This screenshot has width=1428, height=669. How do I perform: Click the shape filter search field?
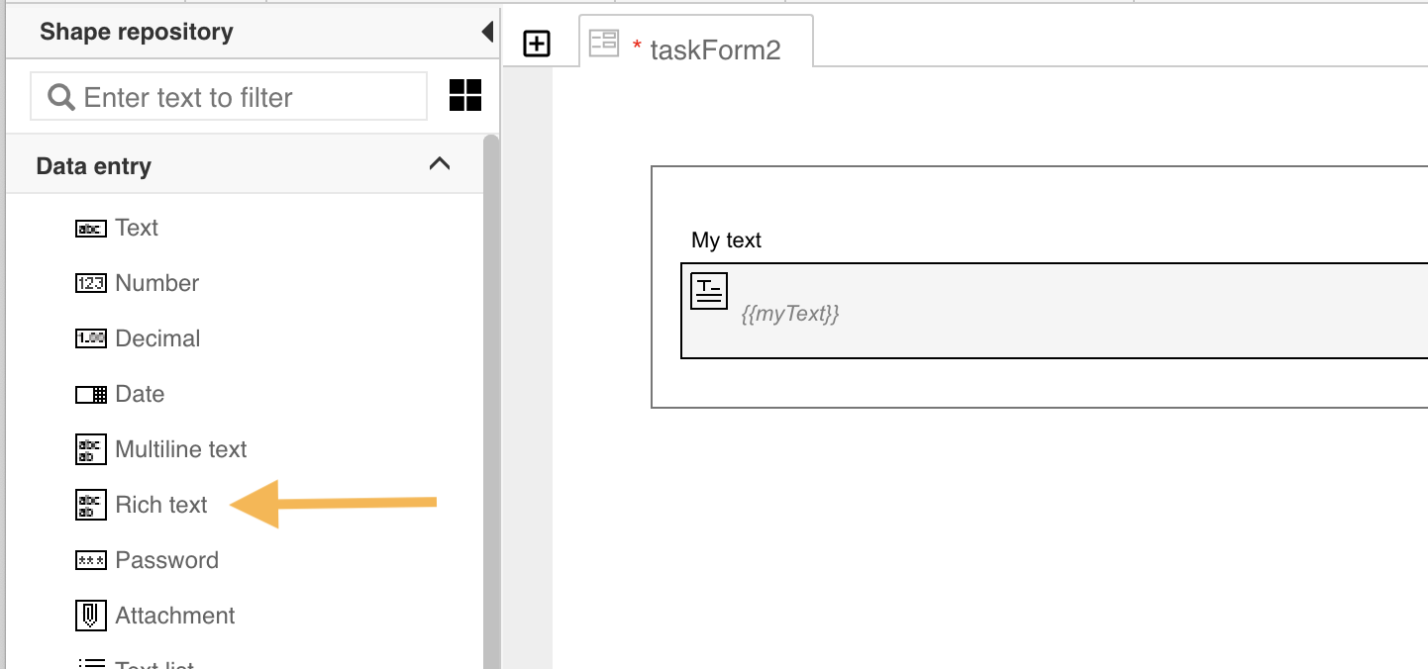(228, 96)
